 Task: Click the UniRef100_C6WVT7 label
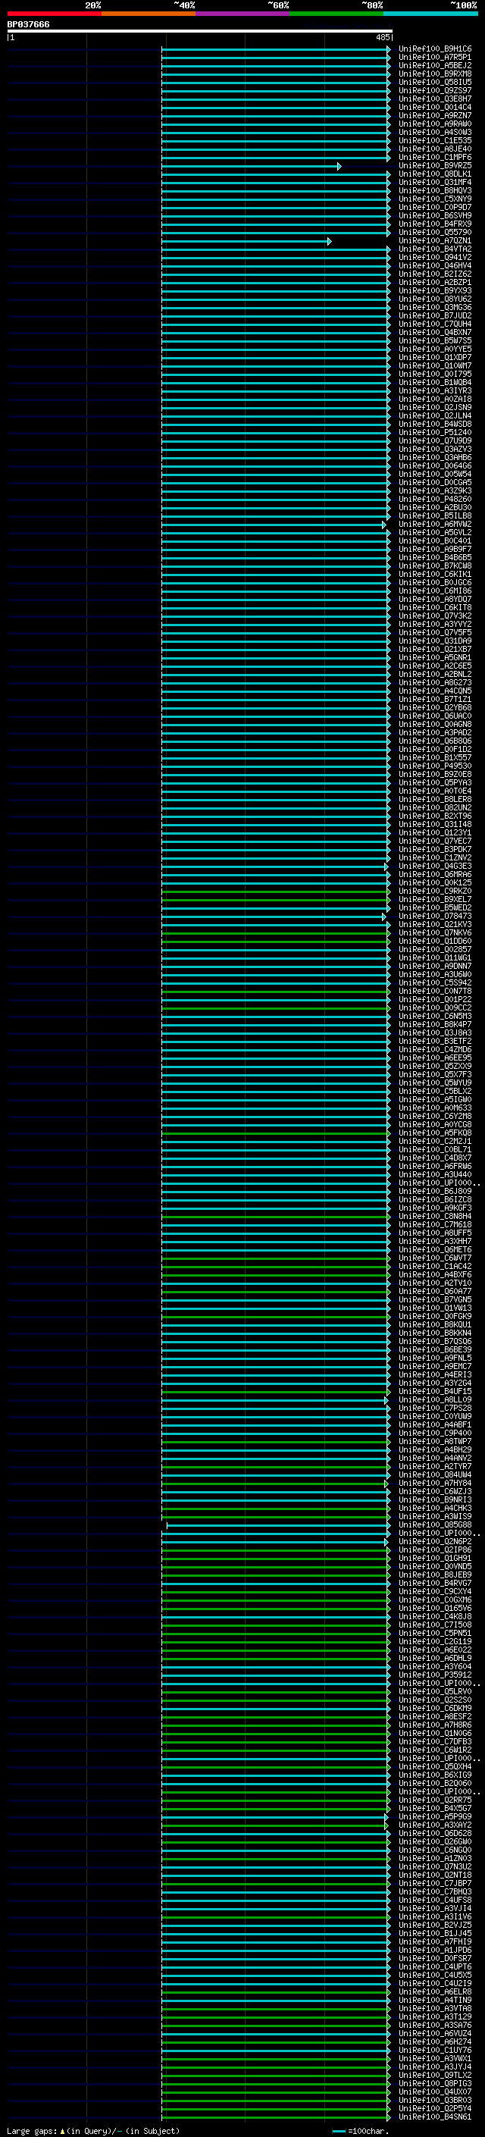click(x=434, y=1258)
